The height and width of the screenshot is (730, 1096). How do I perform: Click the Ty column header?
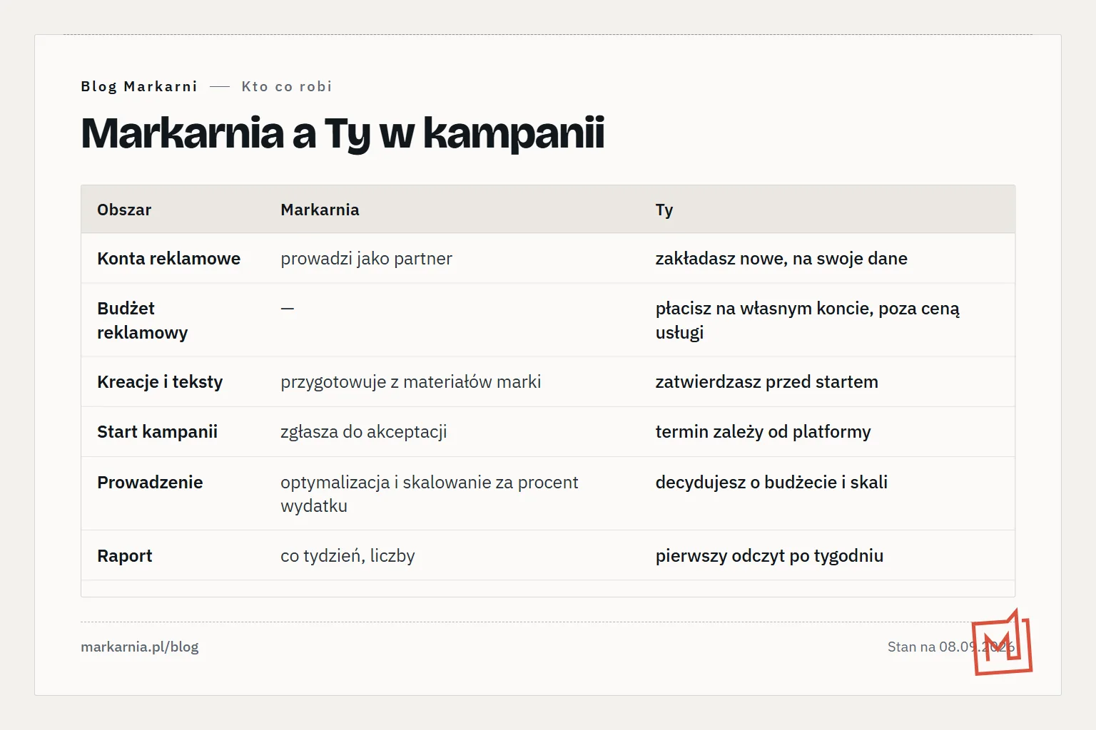point(664,210)
